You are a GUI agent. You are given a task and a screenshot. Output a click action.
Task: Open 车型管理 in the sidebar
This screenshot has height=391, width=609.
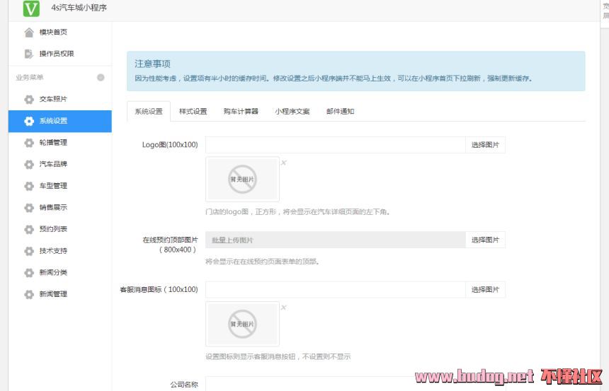click(x=53, y=186)
